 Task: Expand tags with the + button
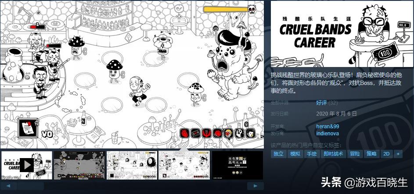pyautogui.click(x=398, y=154)
